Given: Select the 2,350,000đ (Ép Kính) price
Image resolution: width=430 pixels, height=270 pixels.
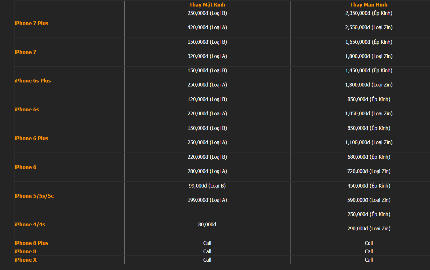Looking at the screenshot, I should click(369, 13).
